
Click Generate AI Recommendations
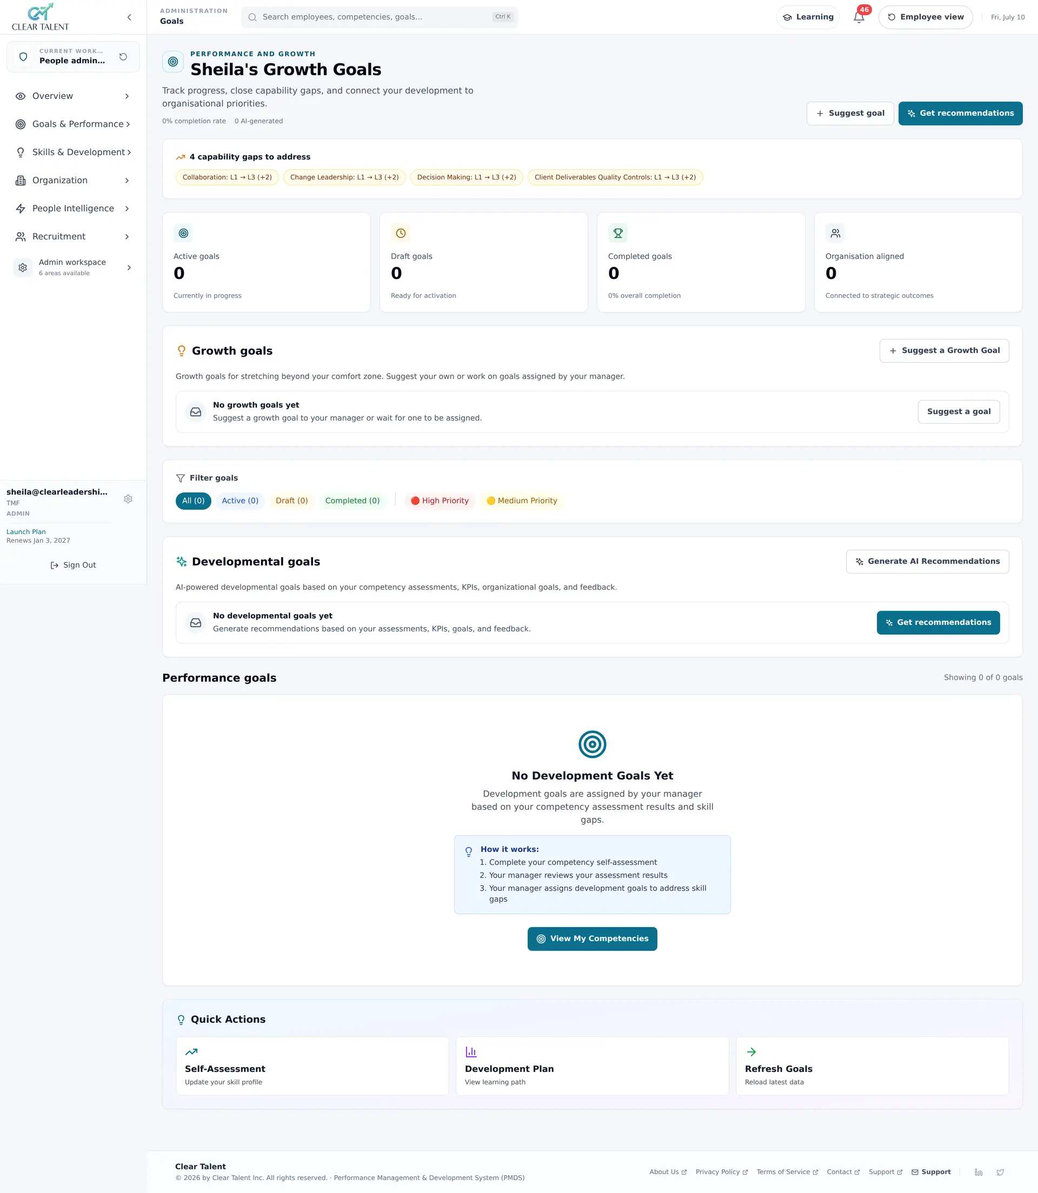coord(927,562)
